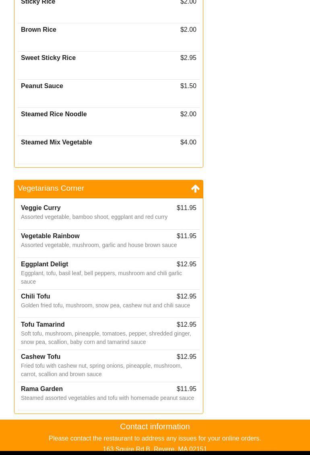Viewport: 310px width, 455px height.
Task: Select the Rama Garden item
Action: (x=42, y=389)
